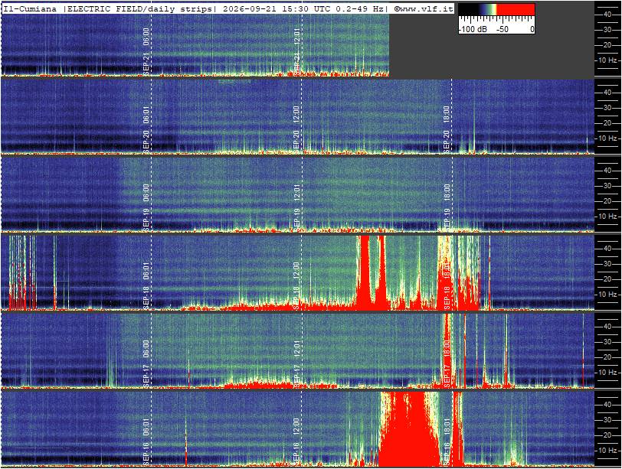Click the 10 Hz axis label on SEP-20 strip

(607, 138)
